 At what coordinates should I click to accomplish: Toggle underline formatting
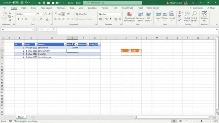click(x=26, y=19)
